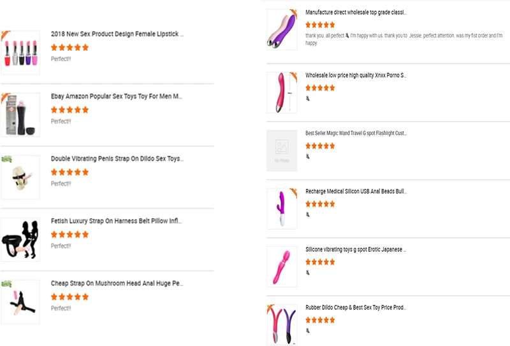Screen dimensions: 510x346
Task: Click the thumbnail next to "Rubber Dildo Cheap"
Action: tap(282, 324)
